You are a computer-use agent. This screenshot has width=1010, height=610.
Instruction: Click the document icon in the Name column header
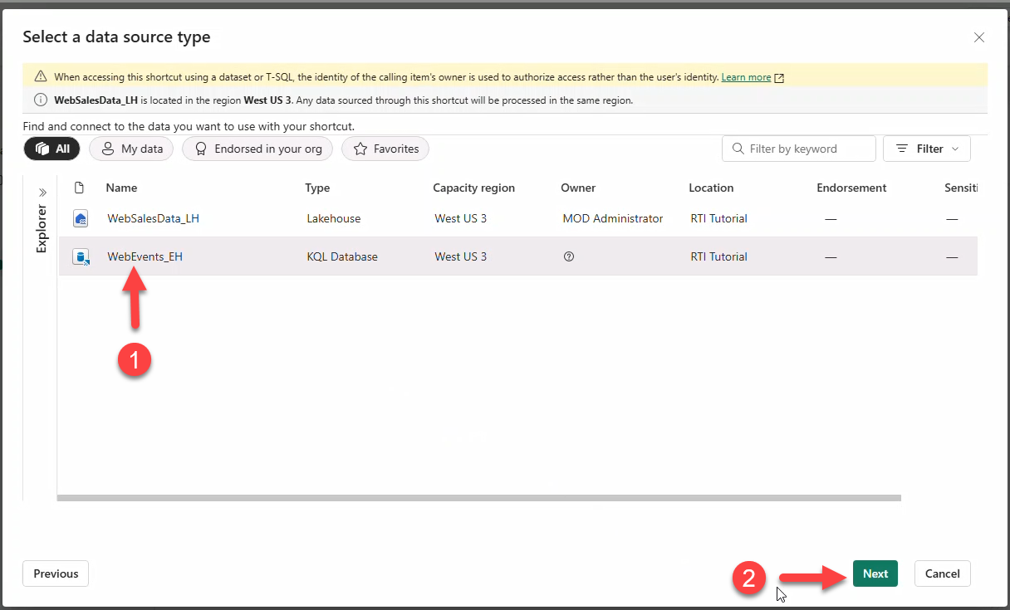pyautogui.click(x=79, y=188)
